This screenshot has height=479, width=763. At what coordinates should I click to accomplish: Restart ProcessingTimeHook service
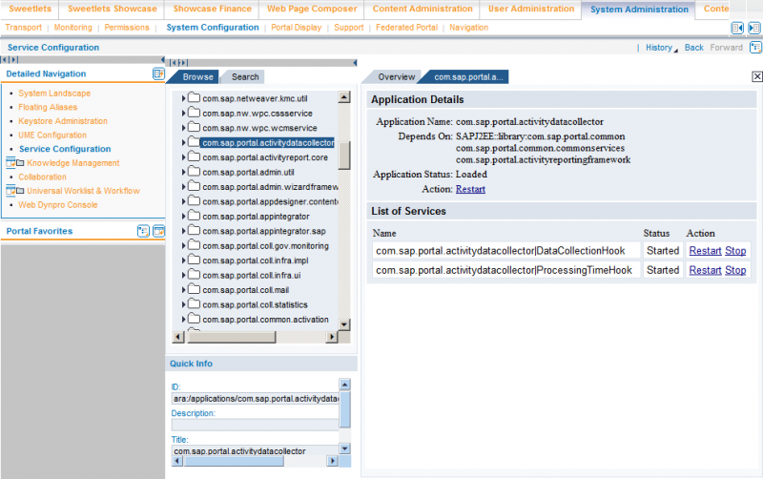[705, 270]
